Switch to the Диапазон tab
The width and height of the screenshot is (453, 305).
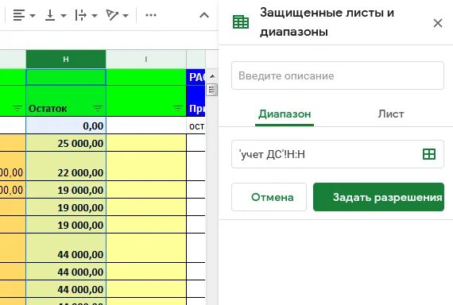(x=285, y=114)
